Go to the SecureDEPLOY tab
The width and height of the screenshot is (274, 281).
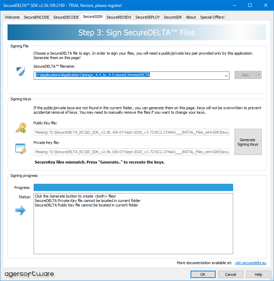(x=148, y=17)
